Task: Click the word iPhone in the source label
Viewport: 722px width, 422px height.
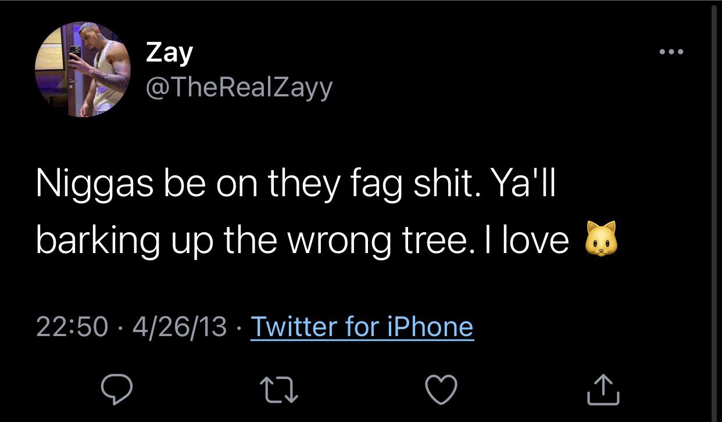Action: click(x=431, y=326)
